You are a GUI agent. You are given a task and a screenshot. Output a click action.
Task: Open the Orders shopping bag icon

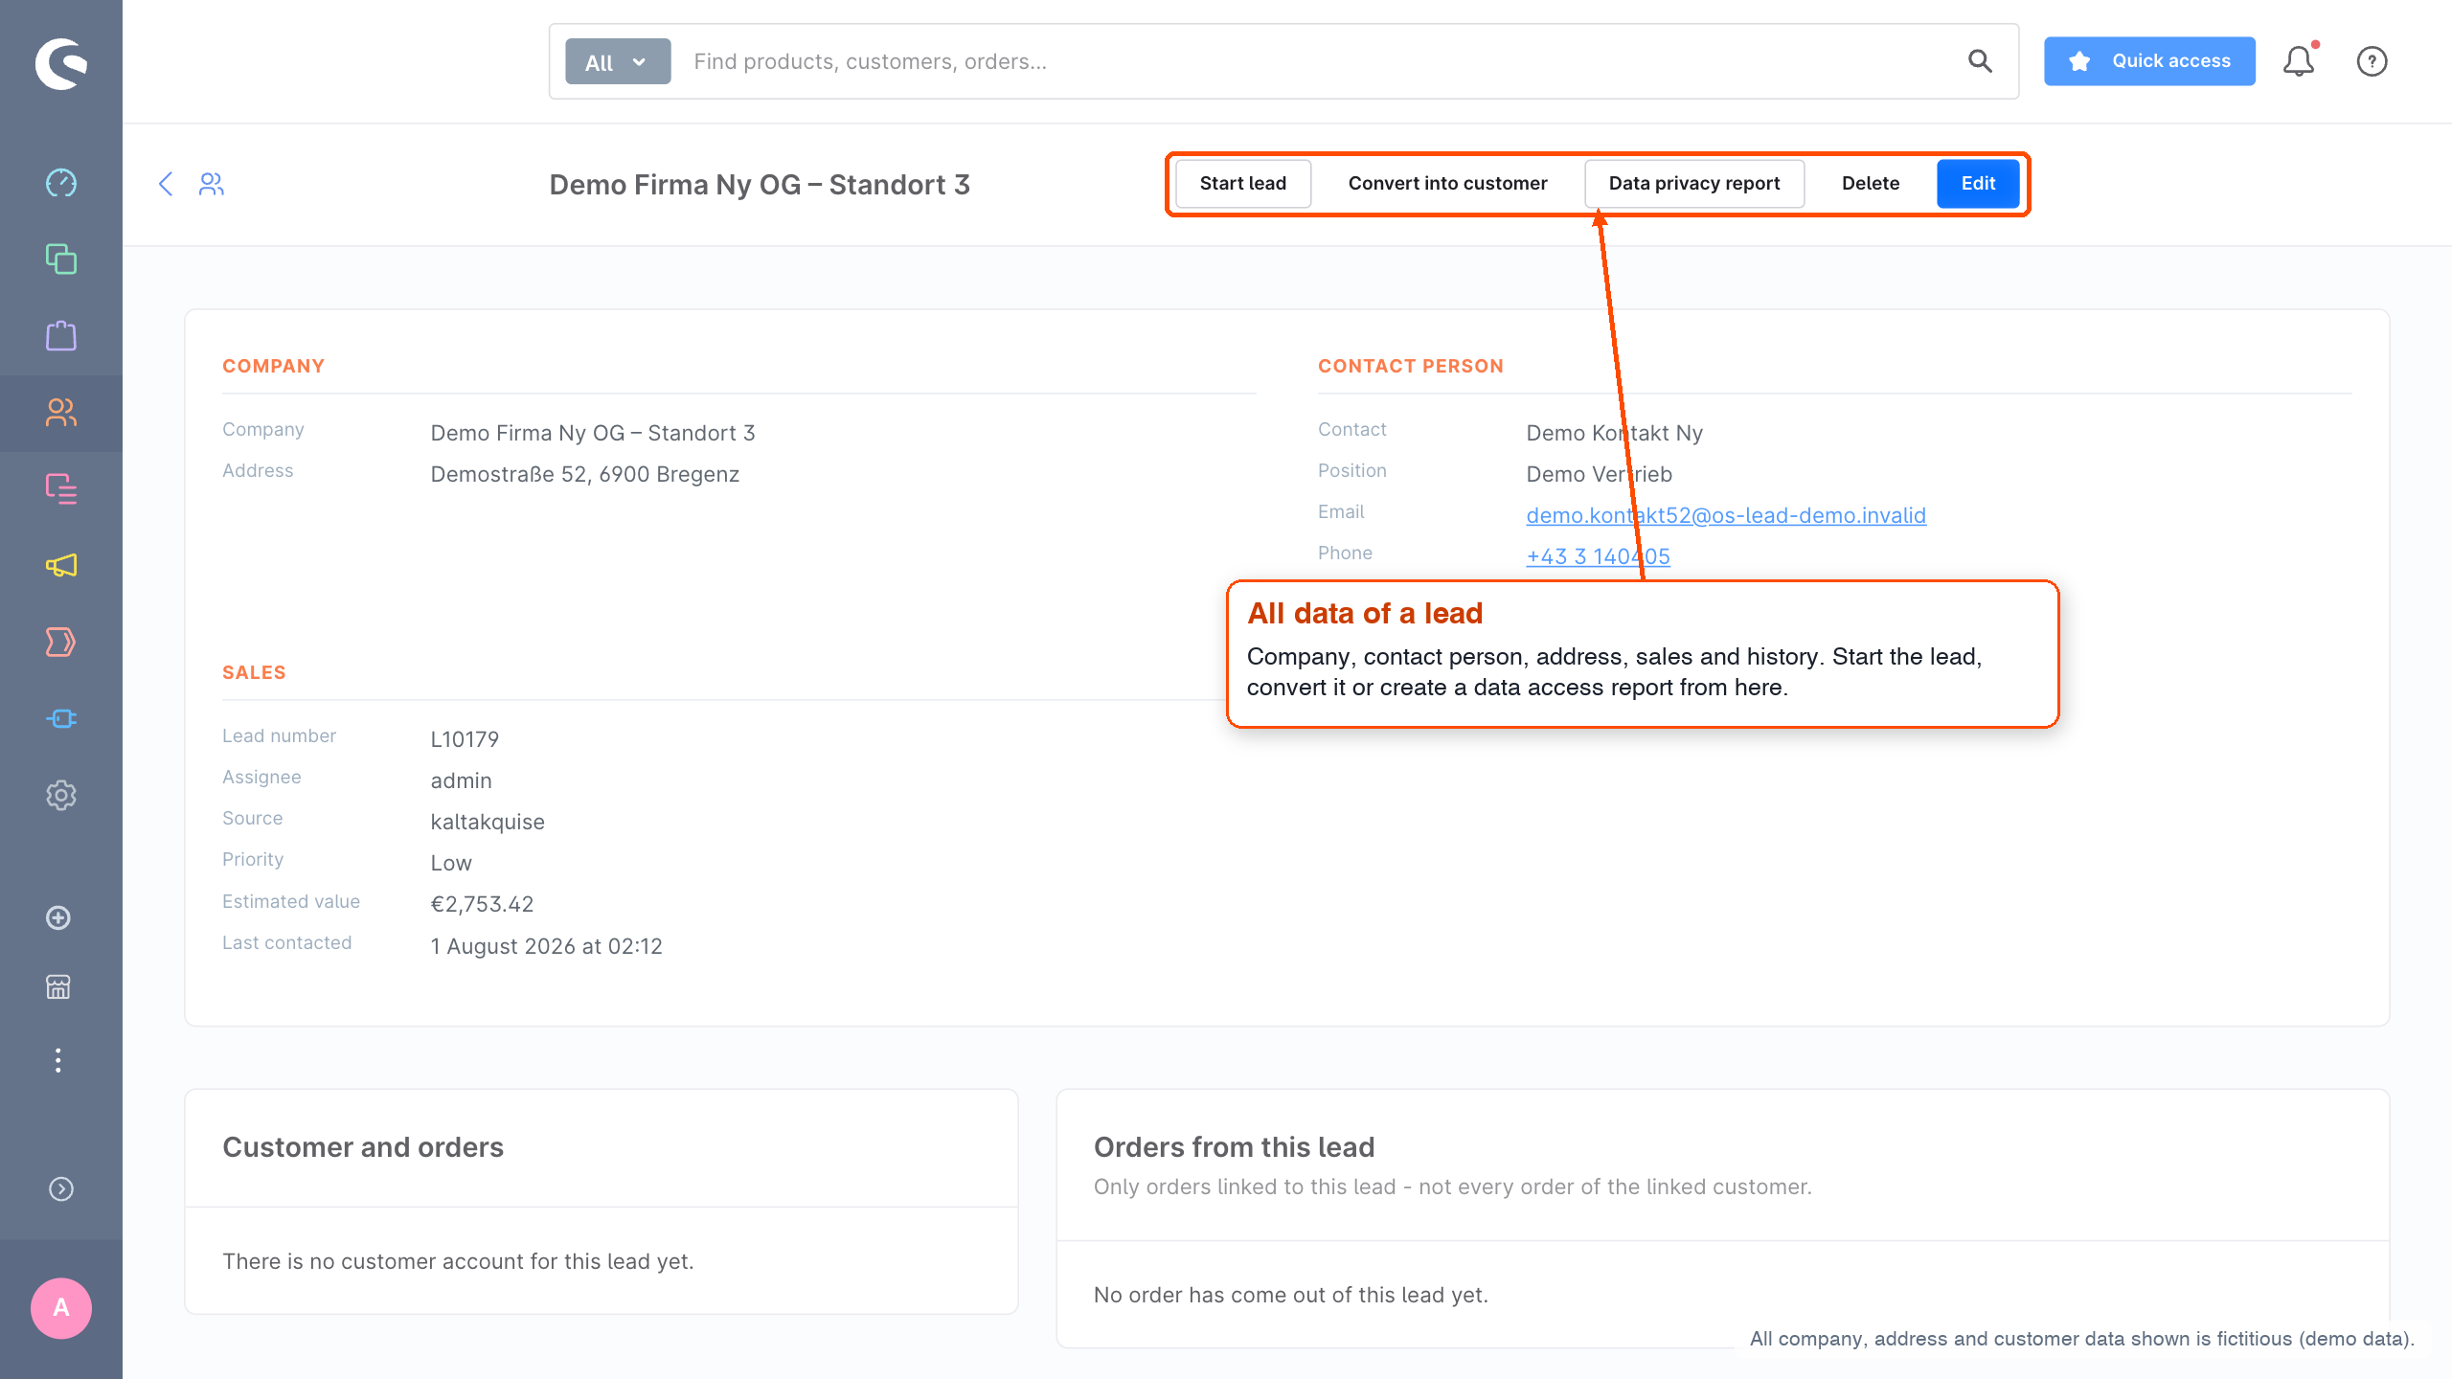61,336
